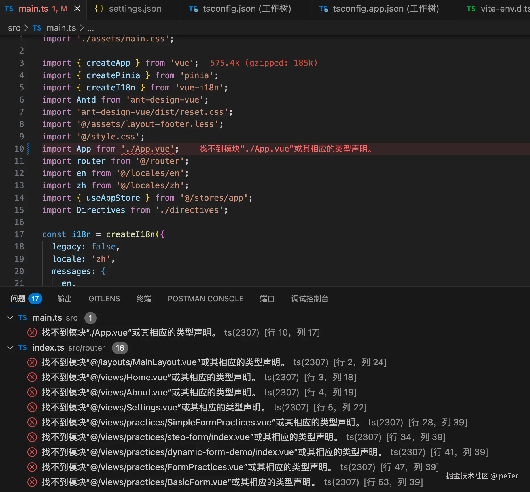Screen dimensions: 530x492
Task: Click createI18n call on line 17
Action: (x=130, y=234)
